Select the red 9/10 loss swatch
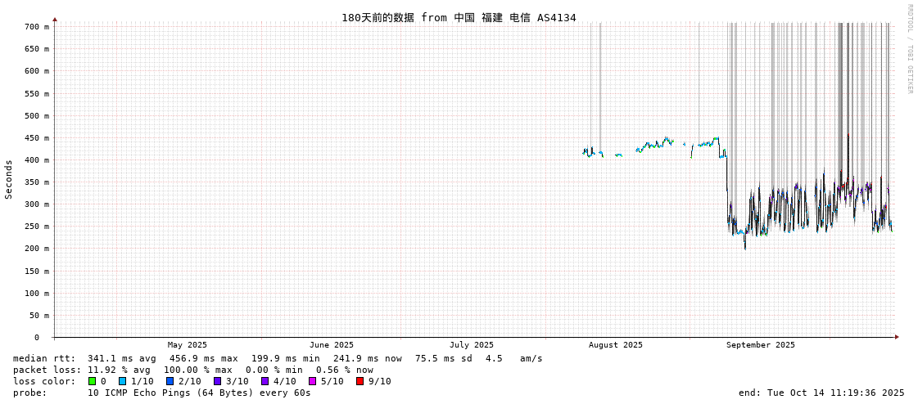918x404 pixels. click(360, 381)
